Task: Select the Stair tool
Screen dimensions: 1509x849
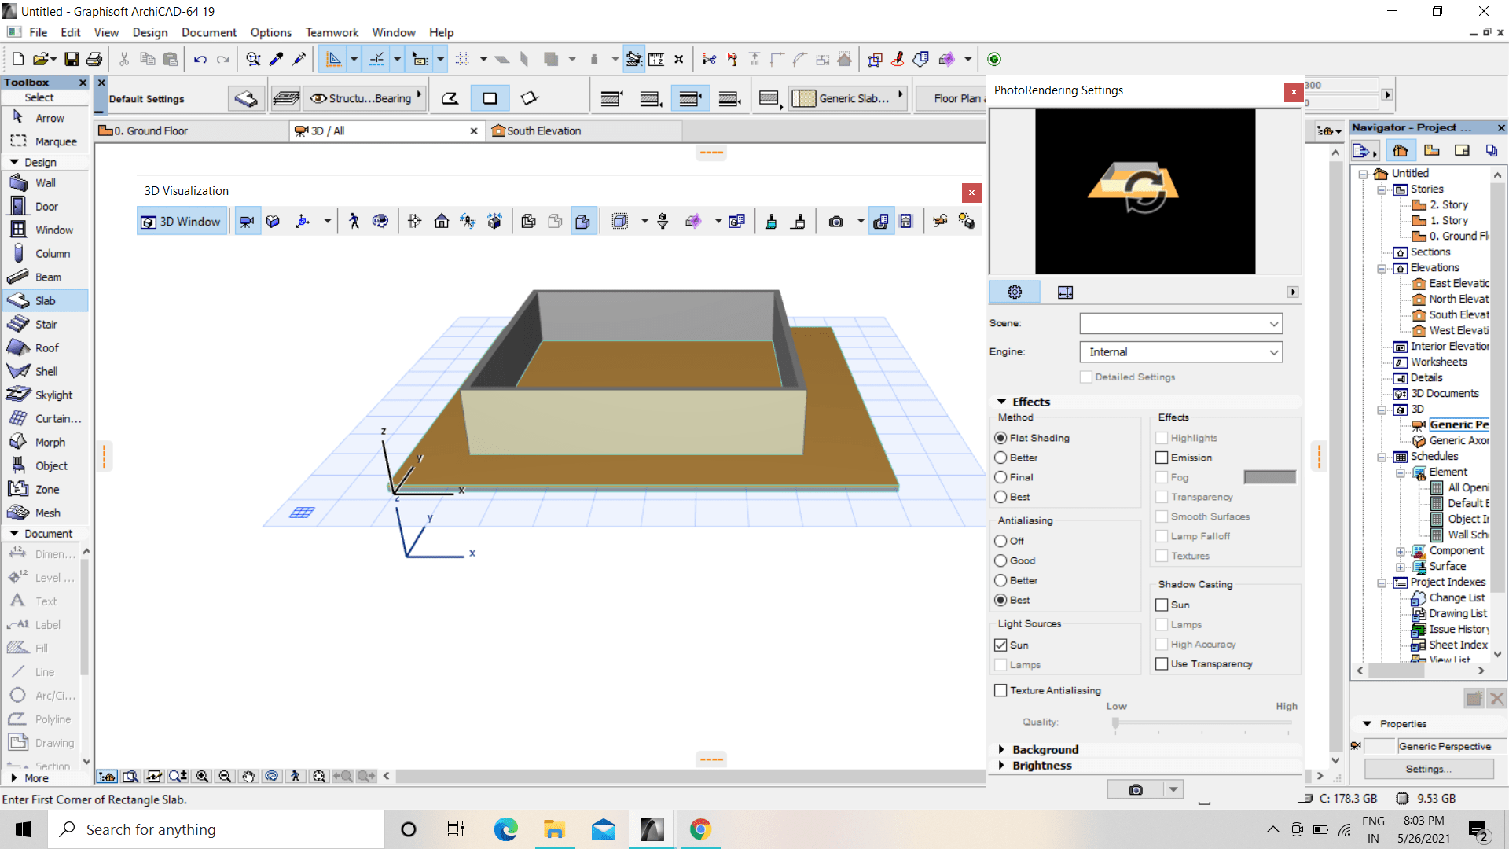Action: [x=46, y=325]
